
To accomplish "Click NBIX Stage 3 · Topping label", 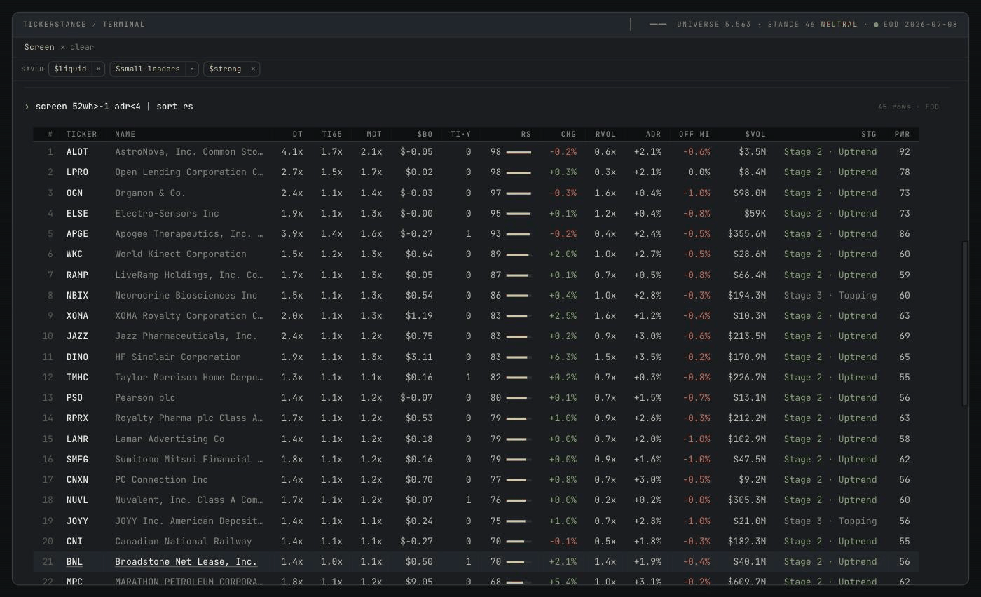I will pyautogui.click(x=830, y=295).
